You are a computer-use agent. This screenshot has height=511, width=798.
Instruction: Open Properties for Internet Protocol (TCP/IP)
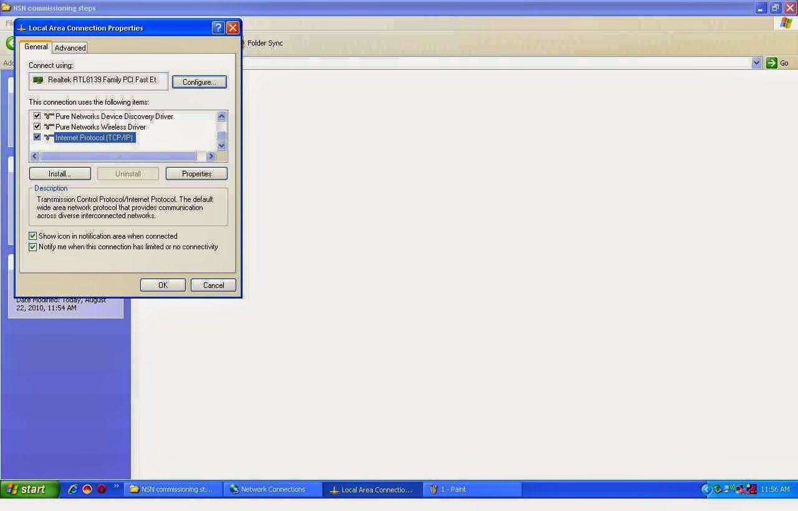point(196,173)
